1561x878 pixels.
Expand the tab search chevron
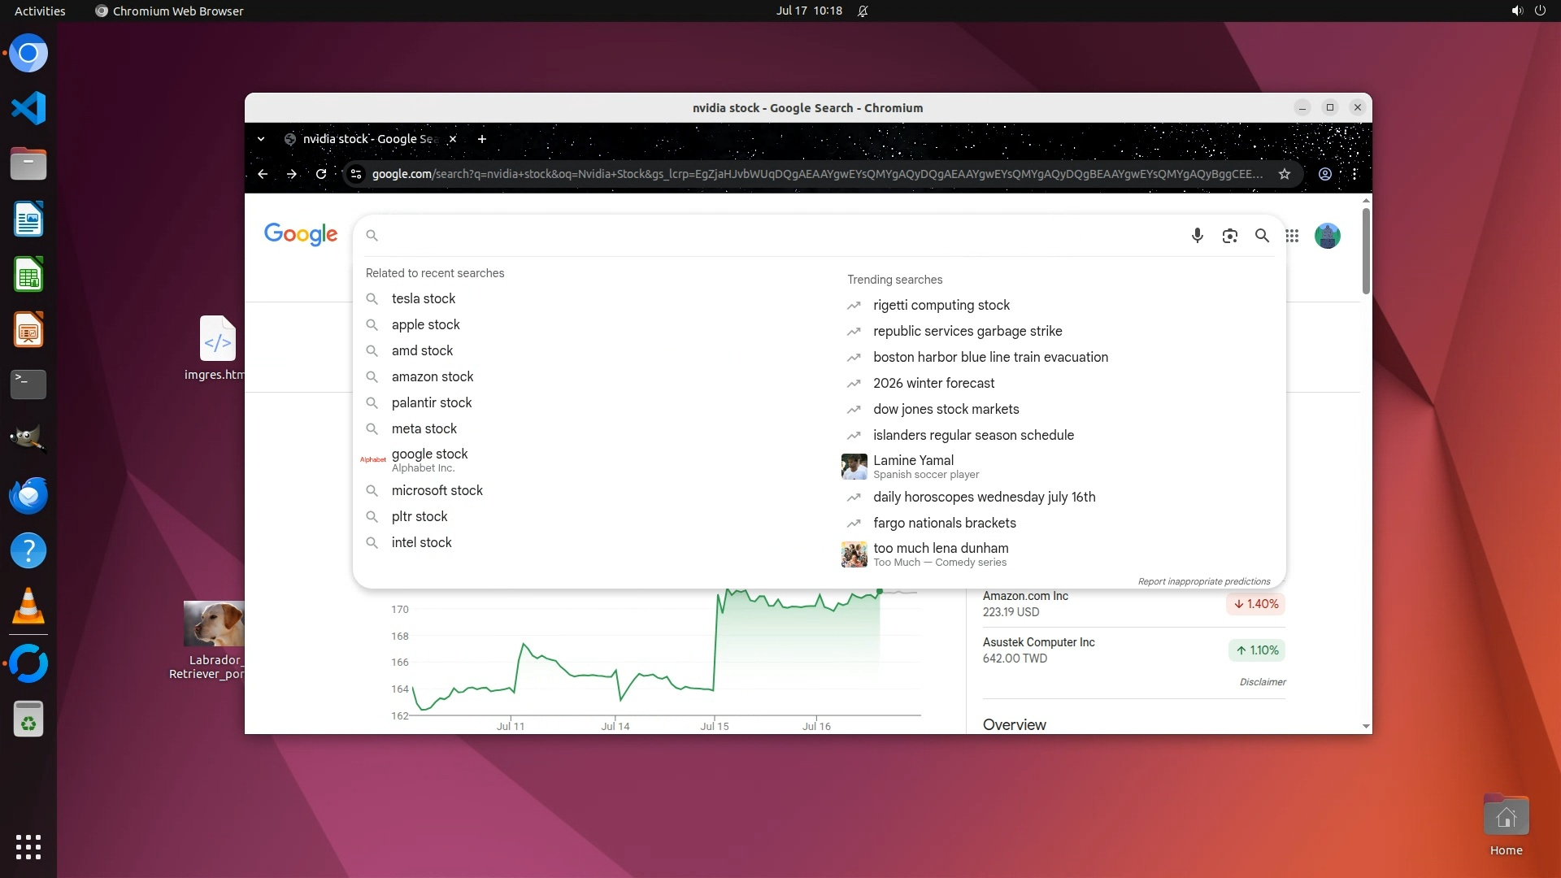click(x=261, y=139)
